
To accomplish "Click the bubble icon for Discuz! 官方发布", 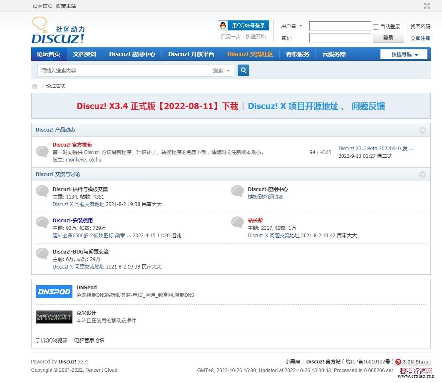I will tap(42, 152).
